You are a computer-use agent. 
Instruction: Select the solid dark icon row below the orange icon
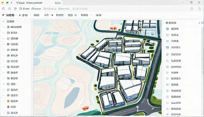pyautogui.click(x=11, y=107)
